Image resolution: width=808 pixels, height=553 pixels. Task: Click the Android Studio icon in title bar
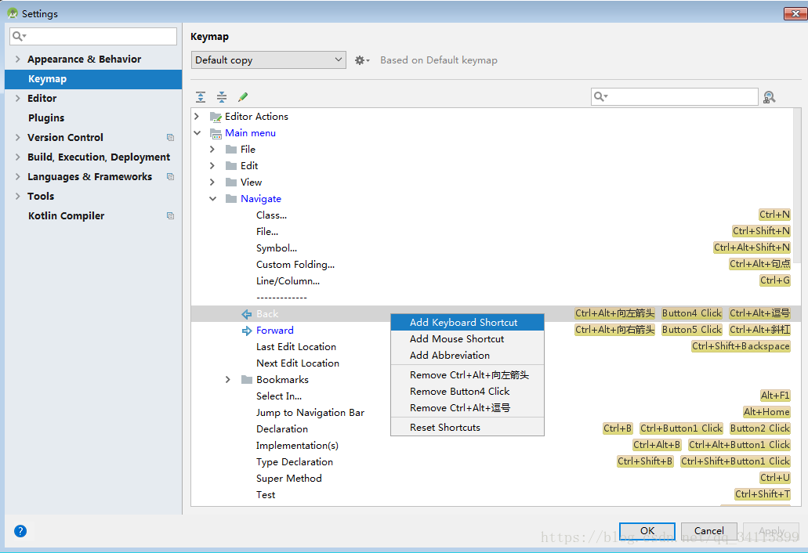click(x=13, y=13)
